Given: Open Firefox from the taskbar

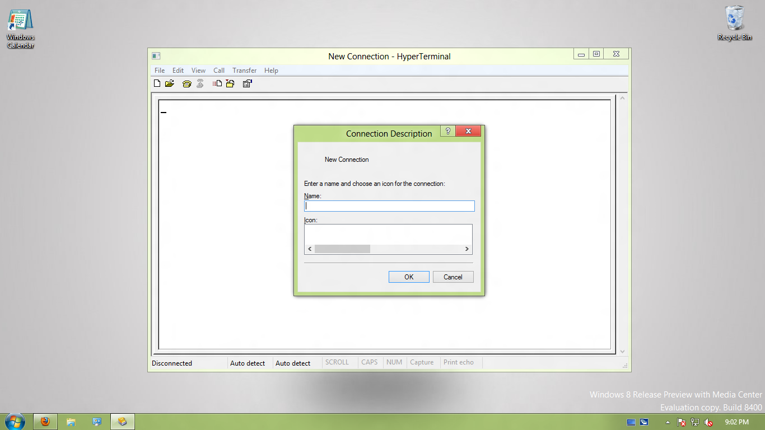Looking at the screenshot, I should pyautogui.click(x=45, y=422).
